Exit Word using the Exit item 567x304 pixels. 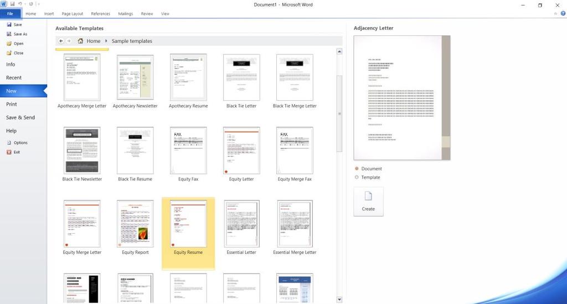[13, 152]
